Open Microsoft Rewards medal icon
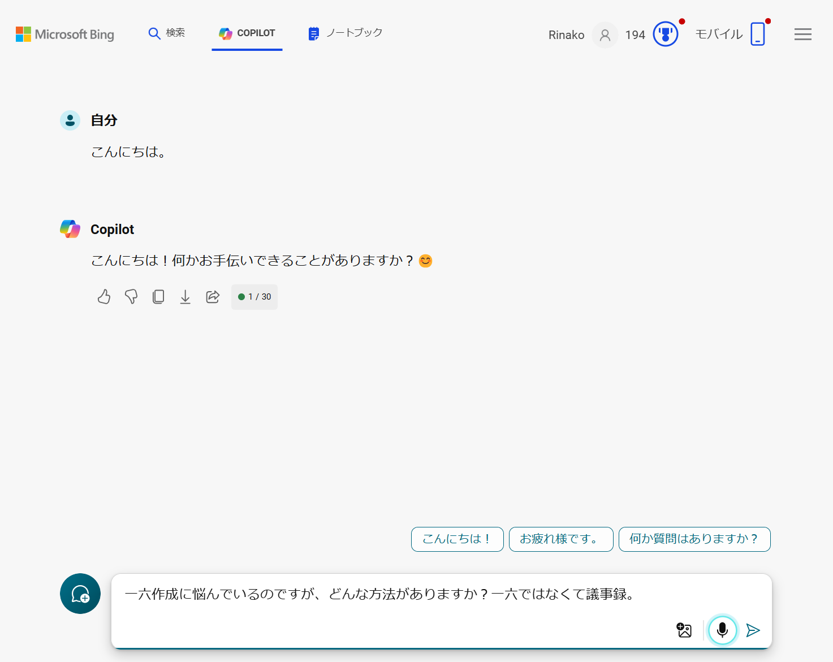Image resolution: width=833 pixels, height=662 pixels. (x=666, y=34)
